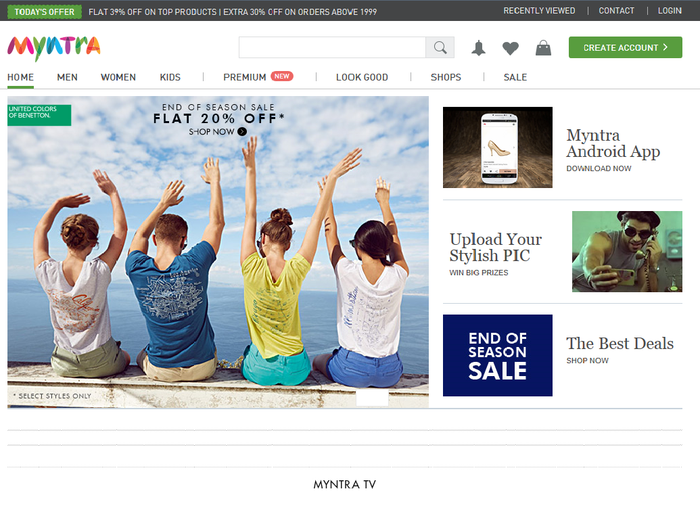Click the End of Season Sale banner caption
The width and height of the screenshot is (700, 508).
(x=218, y=107)
